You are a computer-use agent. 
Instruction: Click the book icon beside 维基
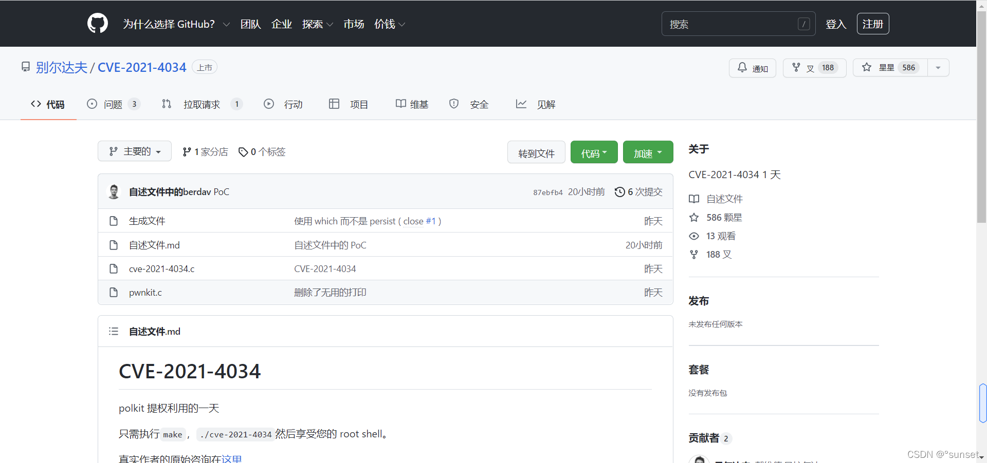(x=401, y=104)
